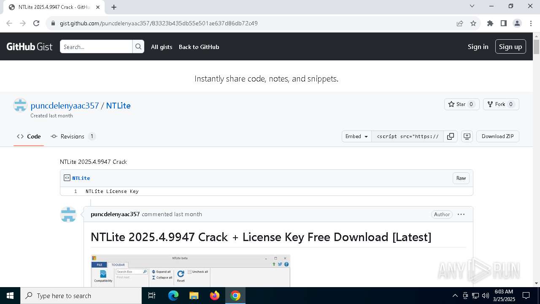This screenshot has height=304, width=540.
Task: Open the puncdelenyaac357 avatar next to gist title
Action: pos(20,105)
